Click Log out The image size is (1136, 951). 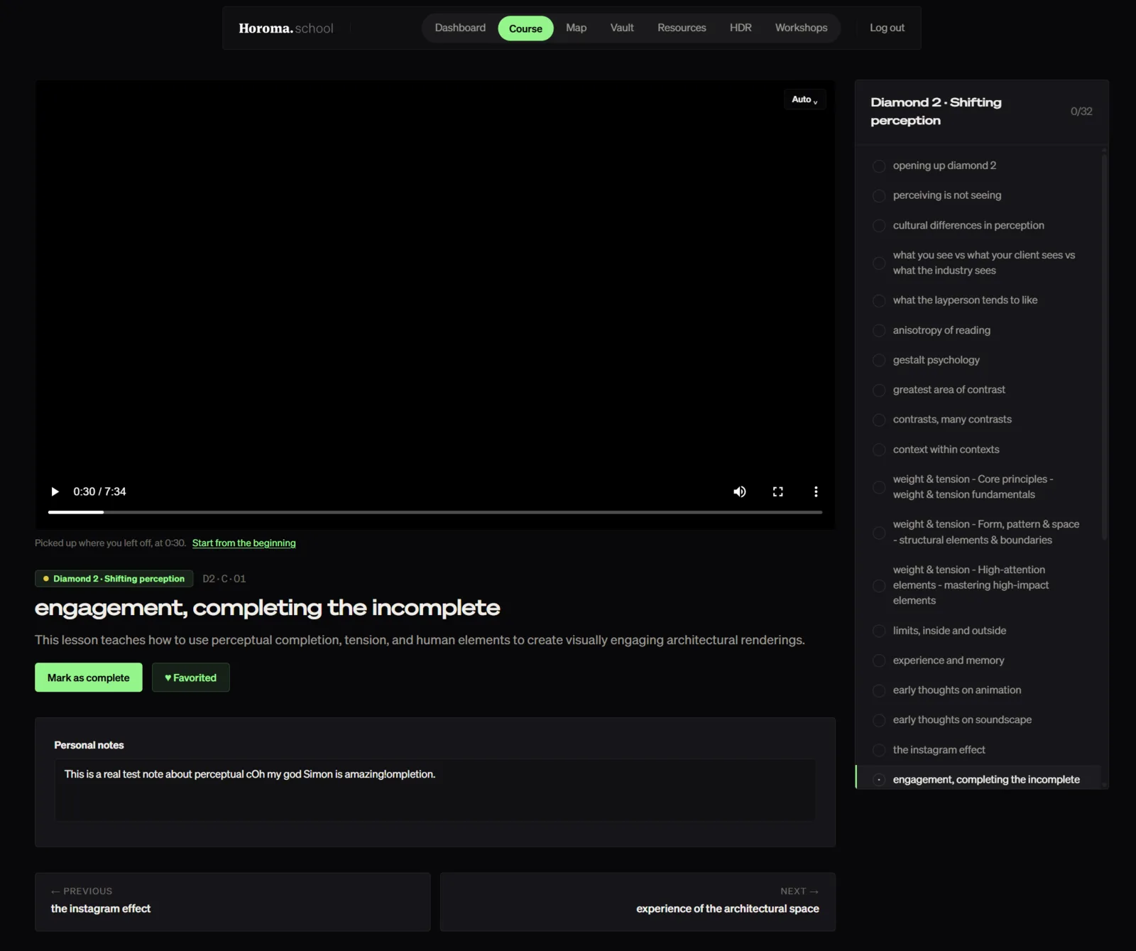pos(887,28)
